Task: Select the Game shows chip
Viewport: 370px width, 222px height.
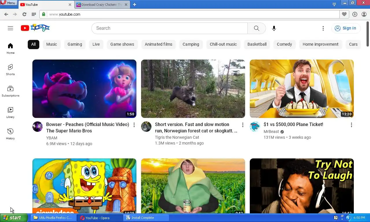Action: tap(122, 44)
